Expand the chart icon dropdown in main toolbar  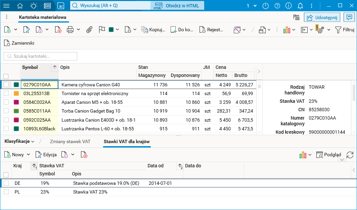(x=294, y=30)
